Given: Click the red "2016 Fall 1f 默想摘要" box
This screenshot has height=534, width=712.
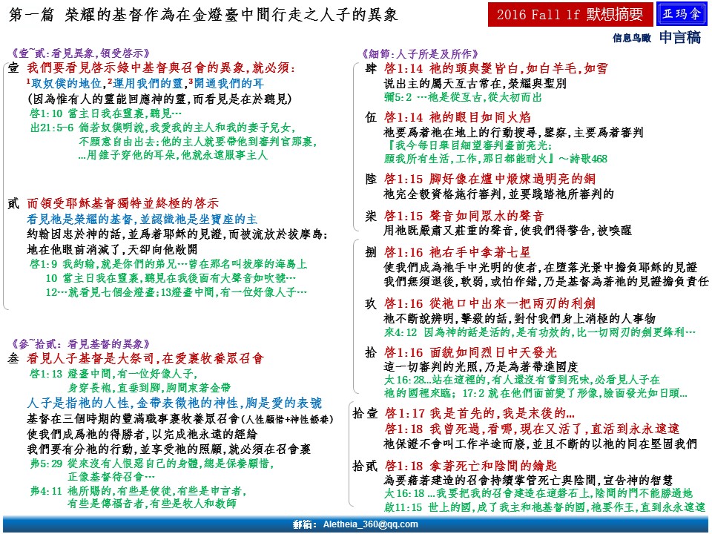Looking at the screenshot, I should 569,16.
